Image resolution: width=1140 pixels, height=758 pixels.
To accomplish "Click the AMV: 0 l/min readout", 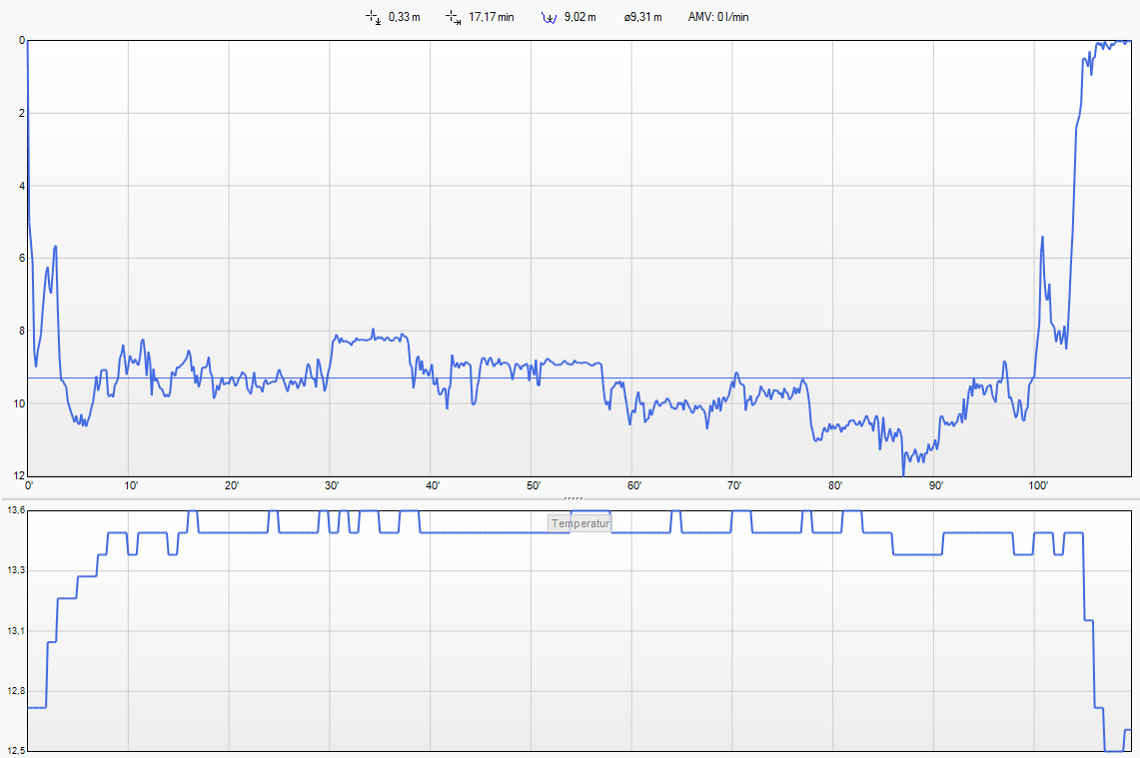I will pos(718,17).
